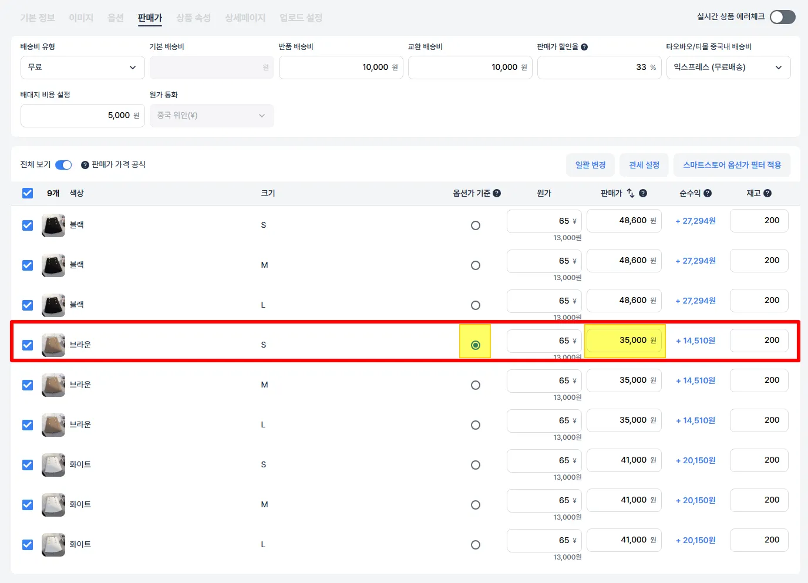Click the 화이트 S 재고 field

(759, 460)
